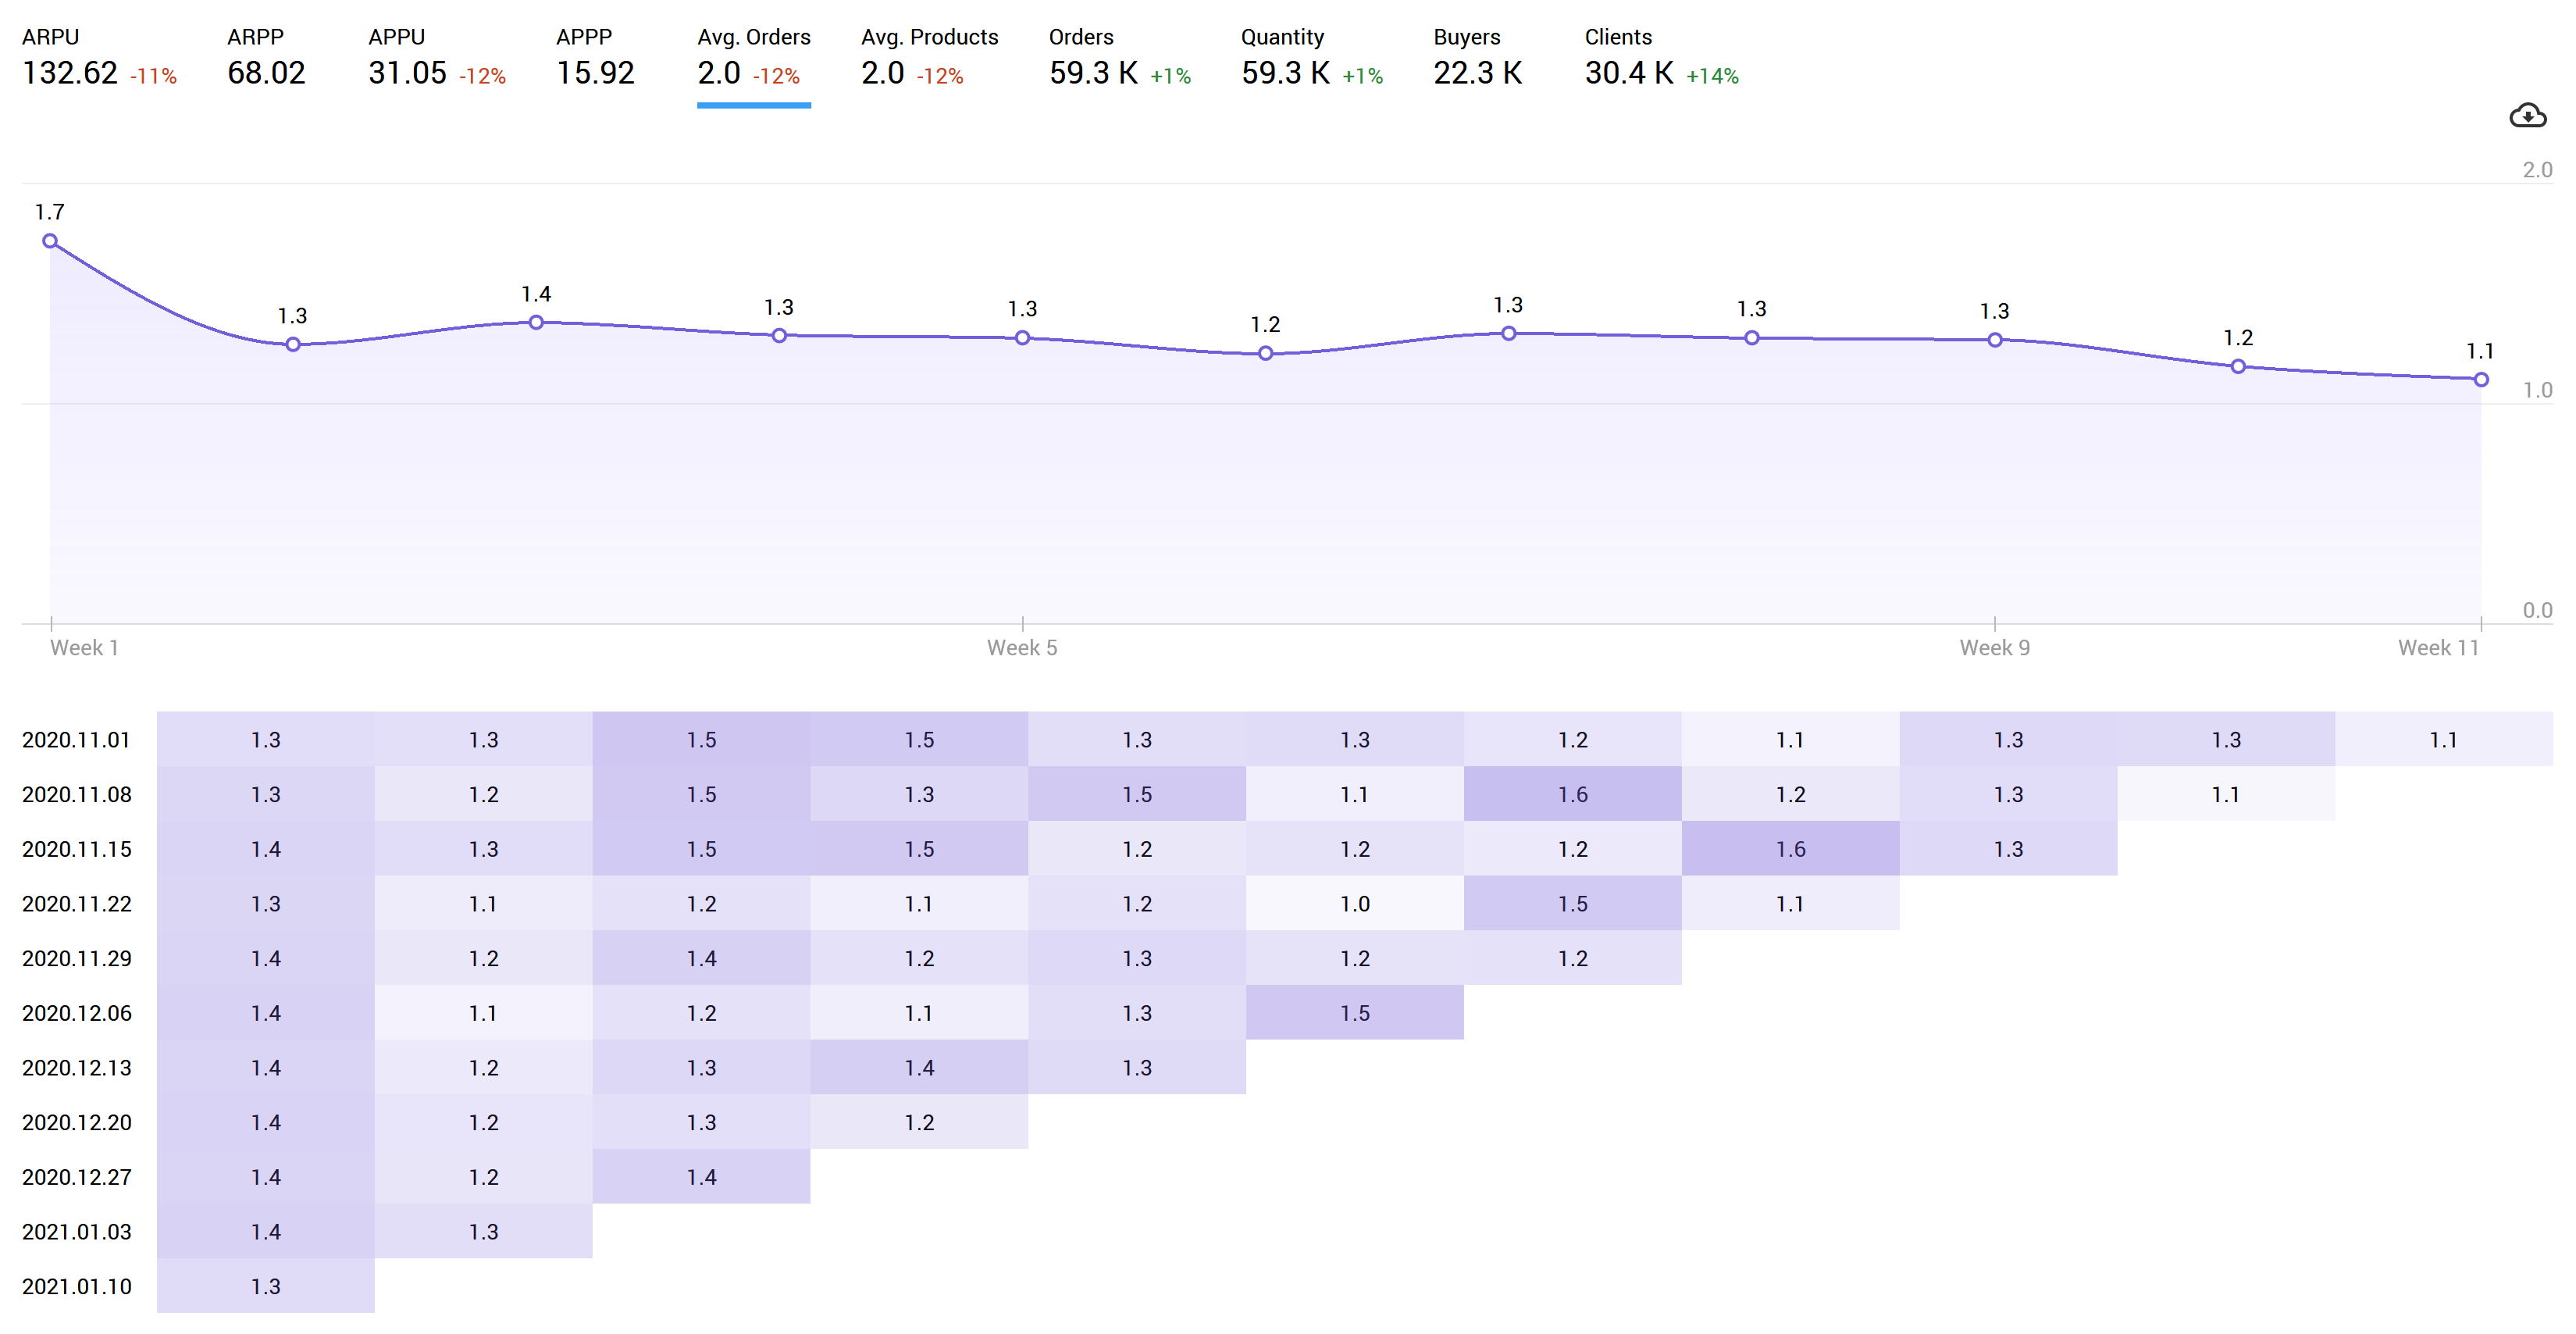Open the APPU metric tab
The height and width of the screenshot is (1334, 2576).
[x=437, y=58]
